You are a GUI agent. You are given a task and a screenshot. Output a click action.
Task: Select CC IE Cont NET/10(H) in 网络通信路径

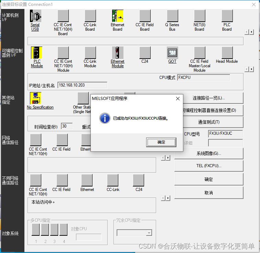pos(35,140)
